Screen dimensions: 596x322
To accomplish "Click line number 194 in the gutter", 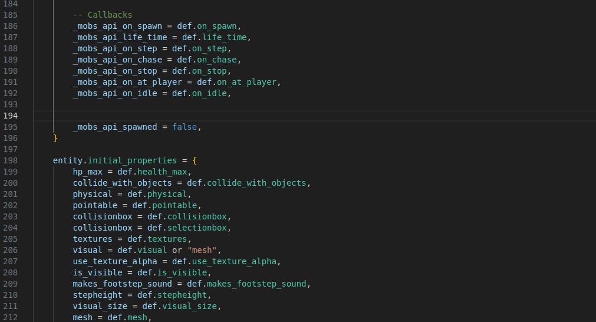I will 11,116.
